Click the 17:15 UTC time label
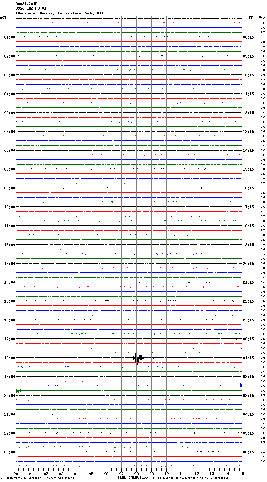Screen dimensions: 267x482 point(248,207)
